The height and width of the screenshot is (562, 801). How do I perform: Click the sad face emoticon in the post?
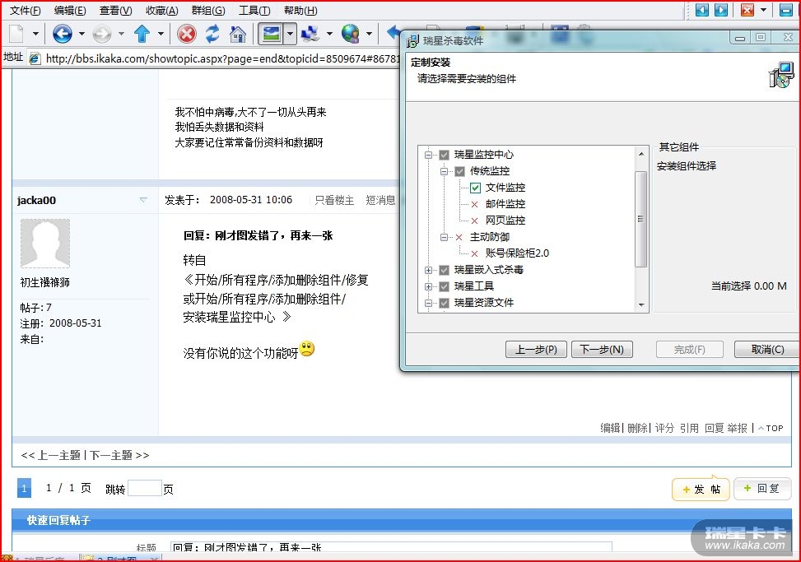click(x=307, y=349)
